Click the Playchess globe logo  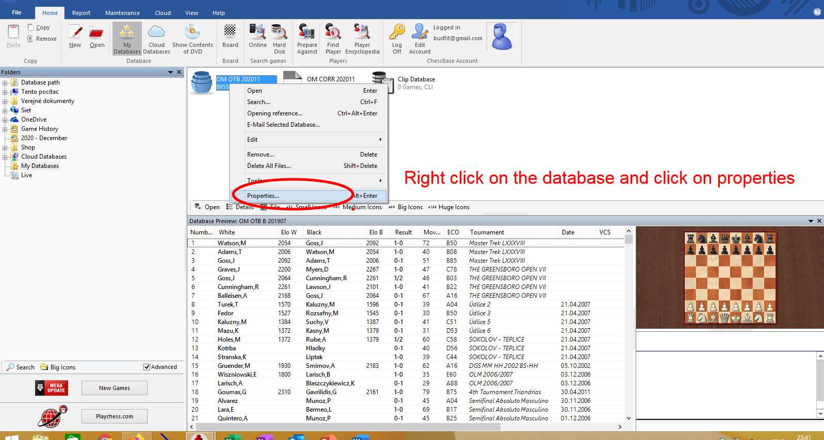[53, 416]
